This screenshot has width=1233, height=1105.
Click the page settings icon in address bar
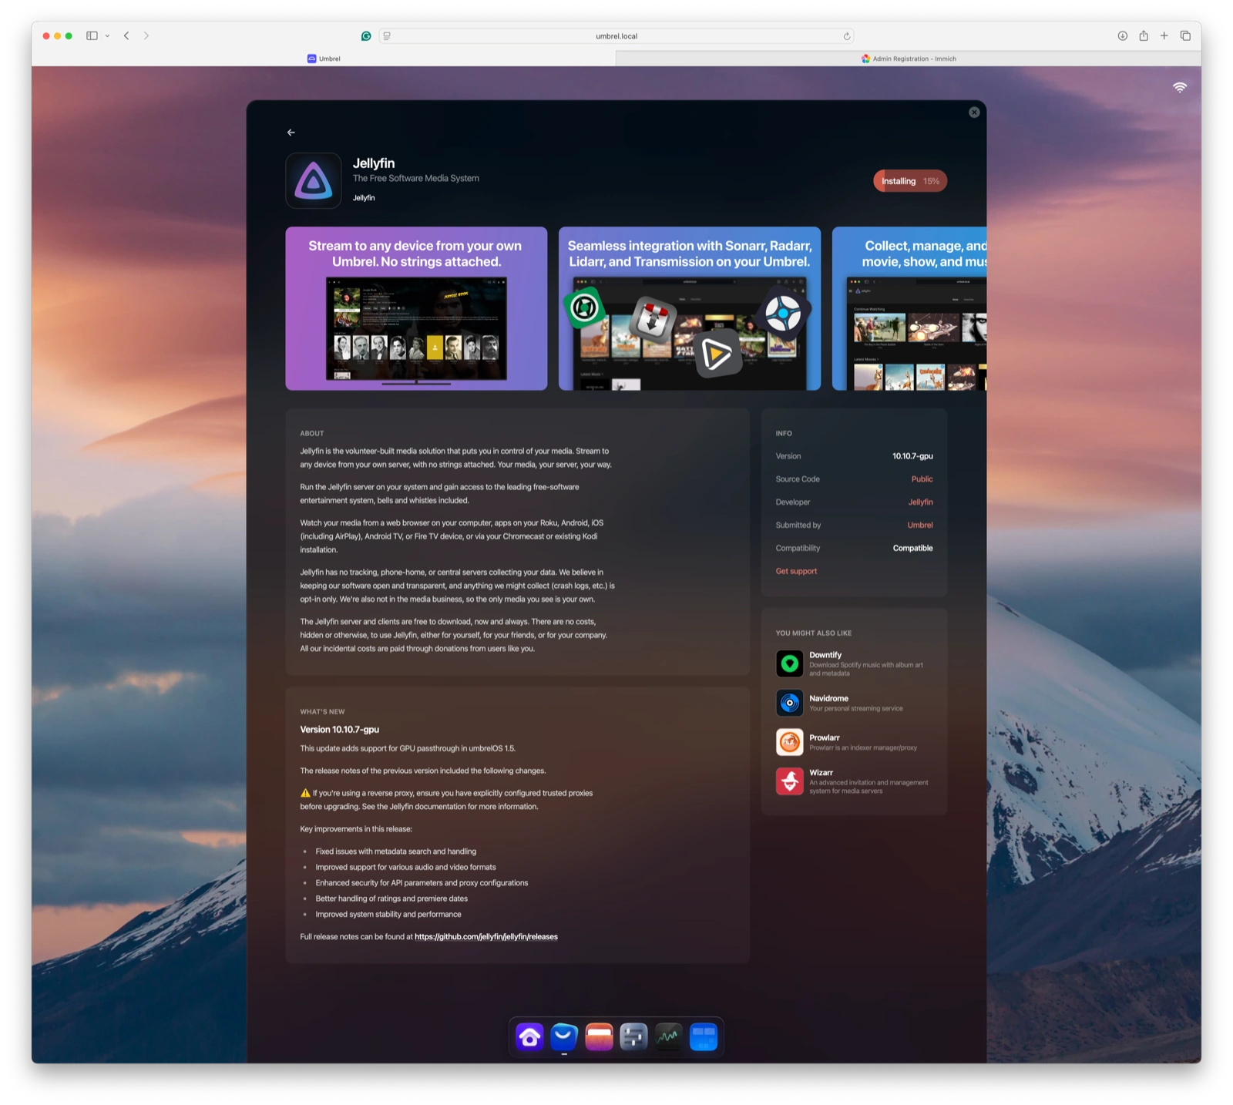point(387,36)
